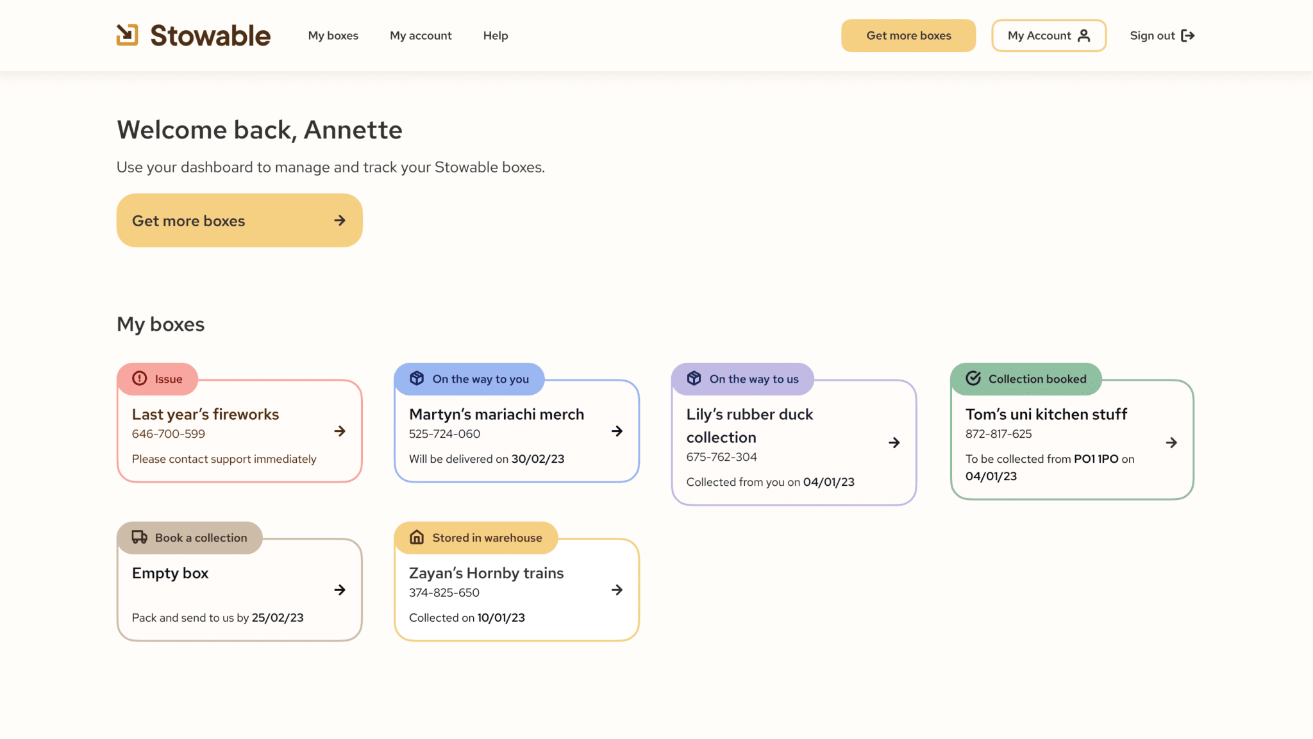
Task: Open Last year's fireworks via its arrow
Action: pos(340,431)
